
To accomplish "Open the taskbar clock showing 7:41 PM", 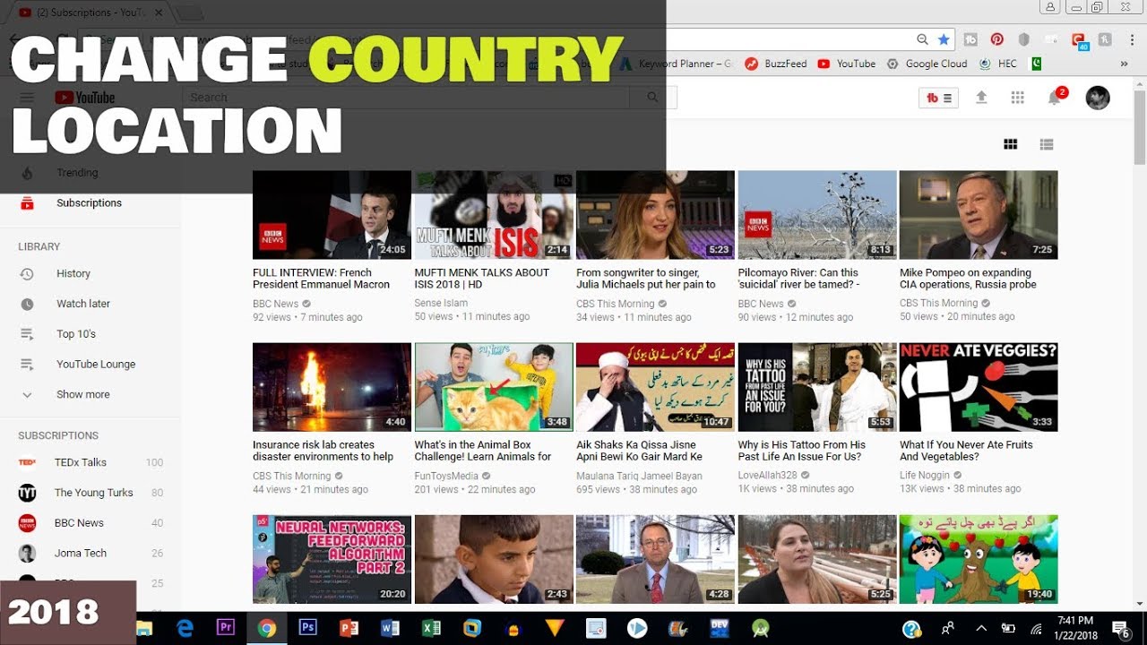I will click(1074, 627).
